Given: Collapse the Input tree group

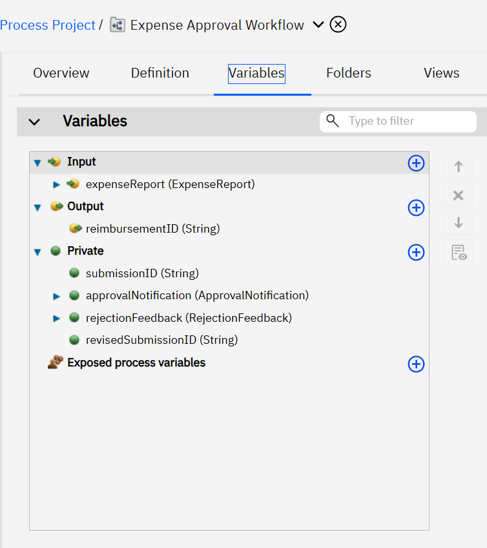Looking at the screenshot, I should [x=37, y=162].
